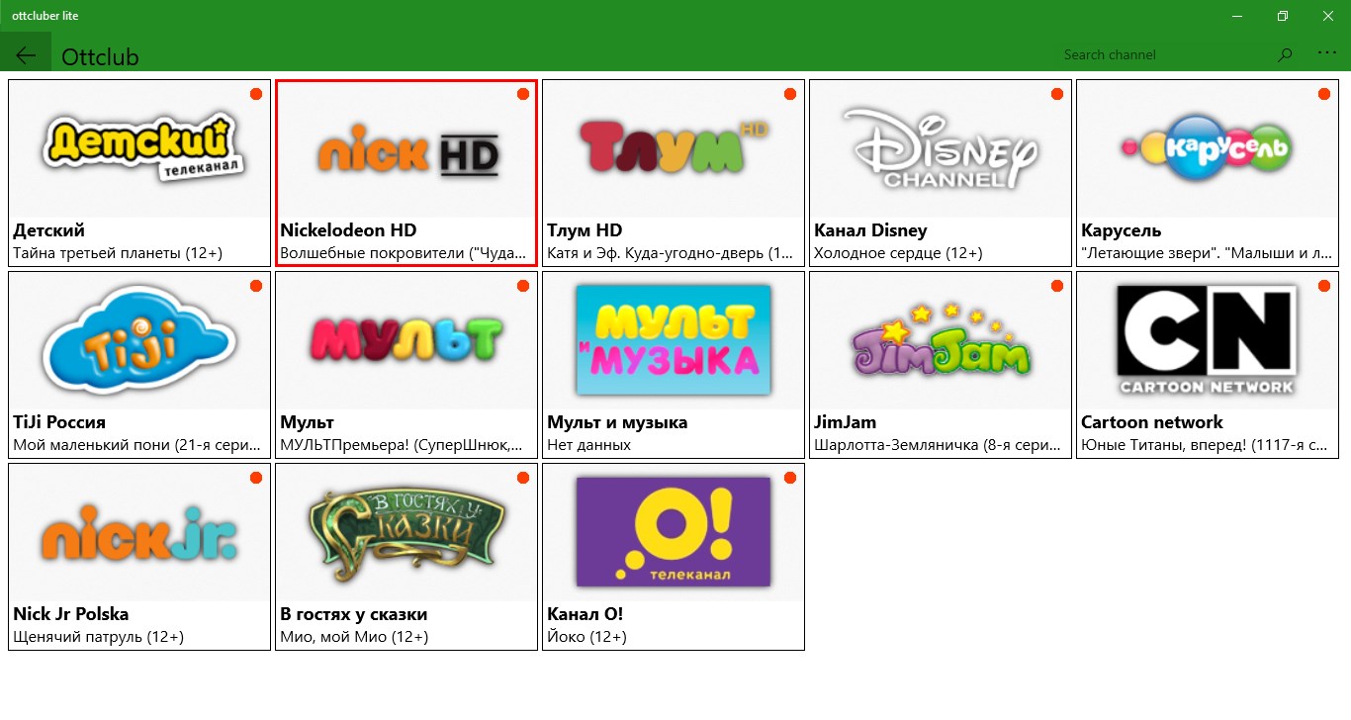Click 'Нет данных' under Мульт и музыка

588,445
